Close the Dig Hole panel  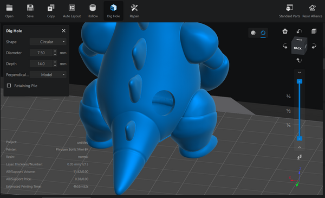[63, 31]
